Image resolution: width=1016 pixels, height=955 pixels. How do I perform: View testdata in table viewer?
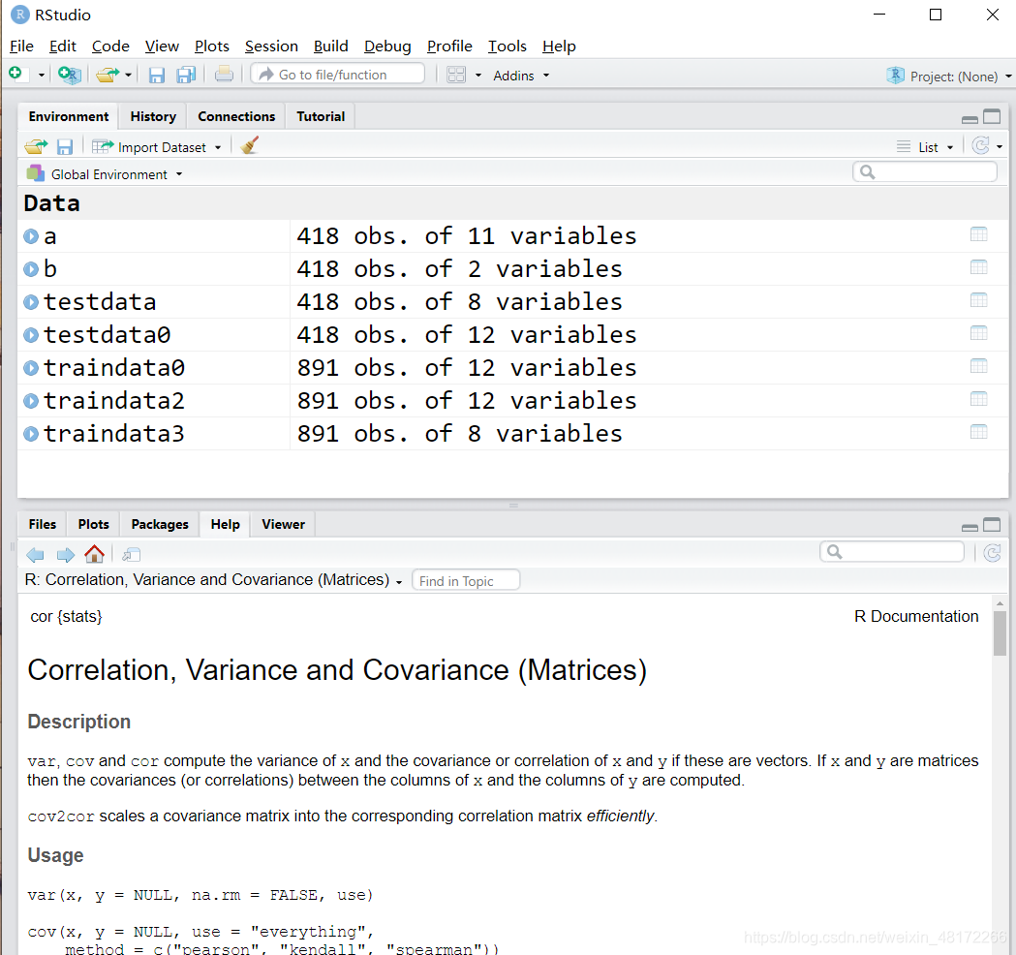click(979, 300)
